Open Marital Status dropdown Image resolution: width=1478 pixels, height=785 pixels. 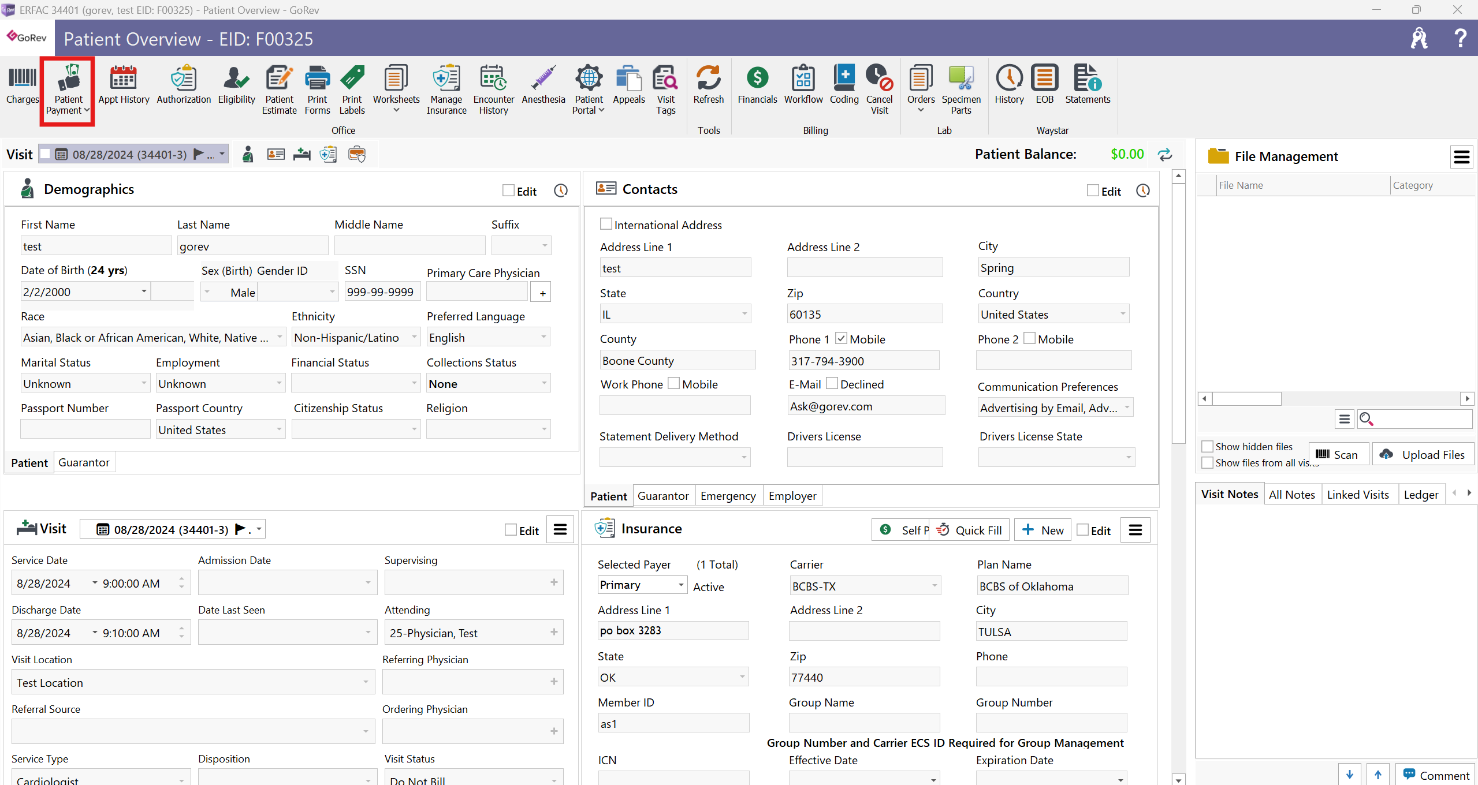pos(144,383)
